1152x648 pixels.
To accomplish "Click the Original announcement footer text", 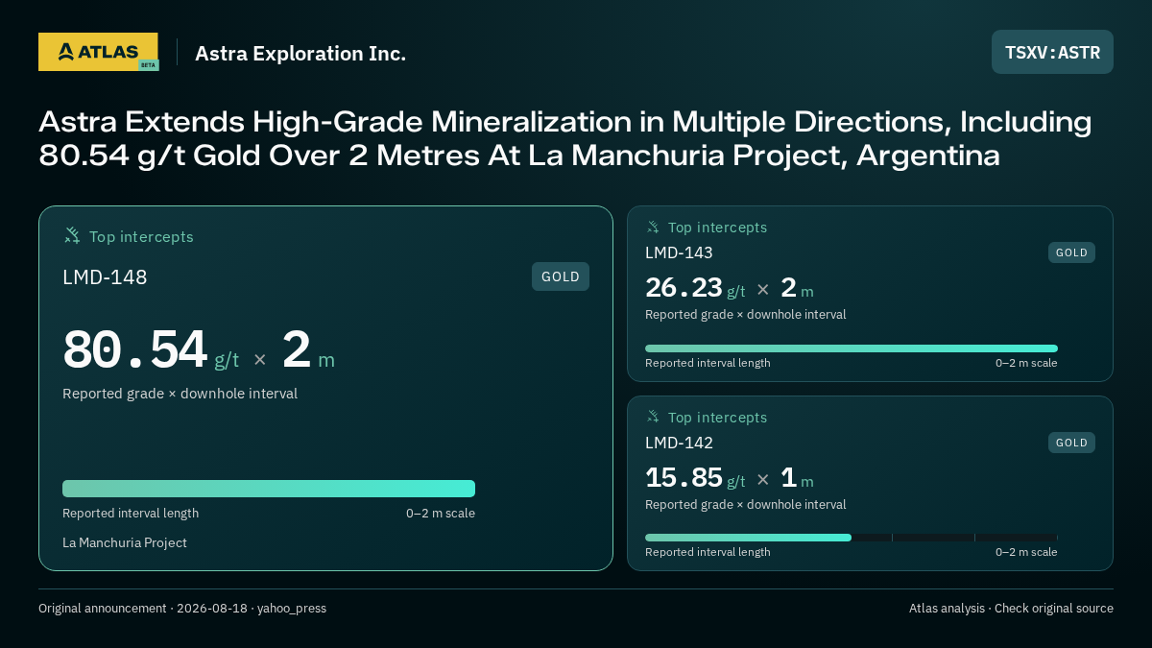I will [182, 609].
